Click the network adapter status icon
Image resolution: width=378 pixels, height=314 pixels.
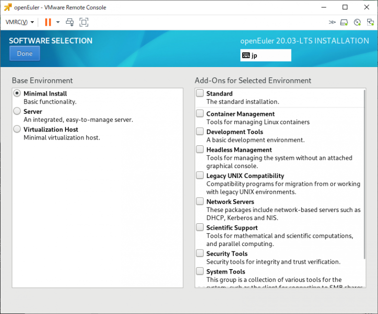pos(370,22)
